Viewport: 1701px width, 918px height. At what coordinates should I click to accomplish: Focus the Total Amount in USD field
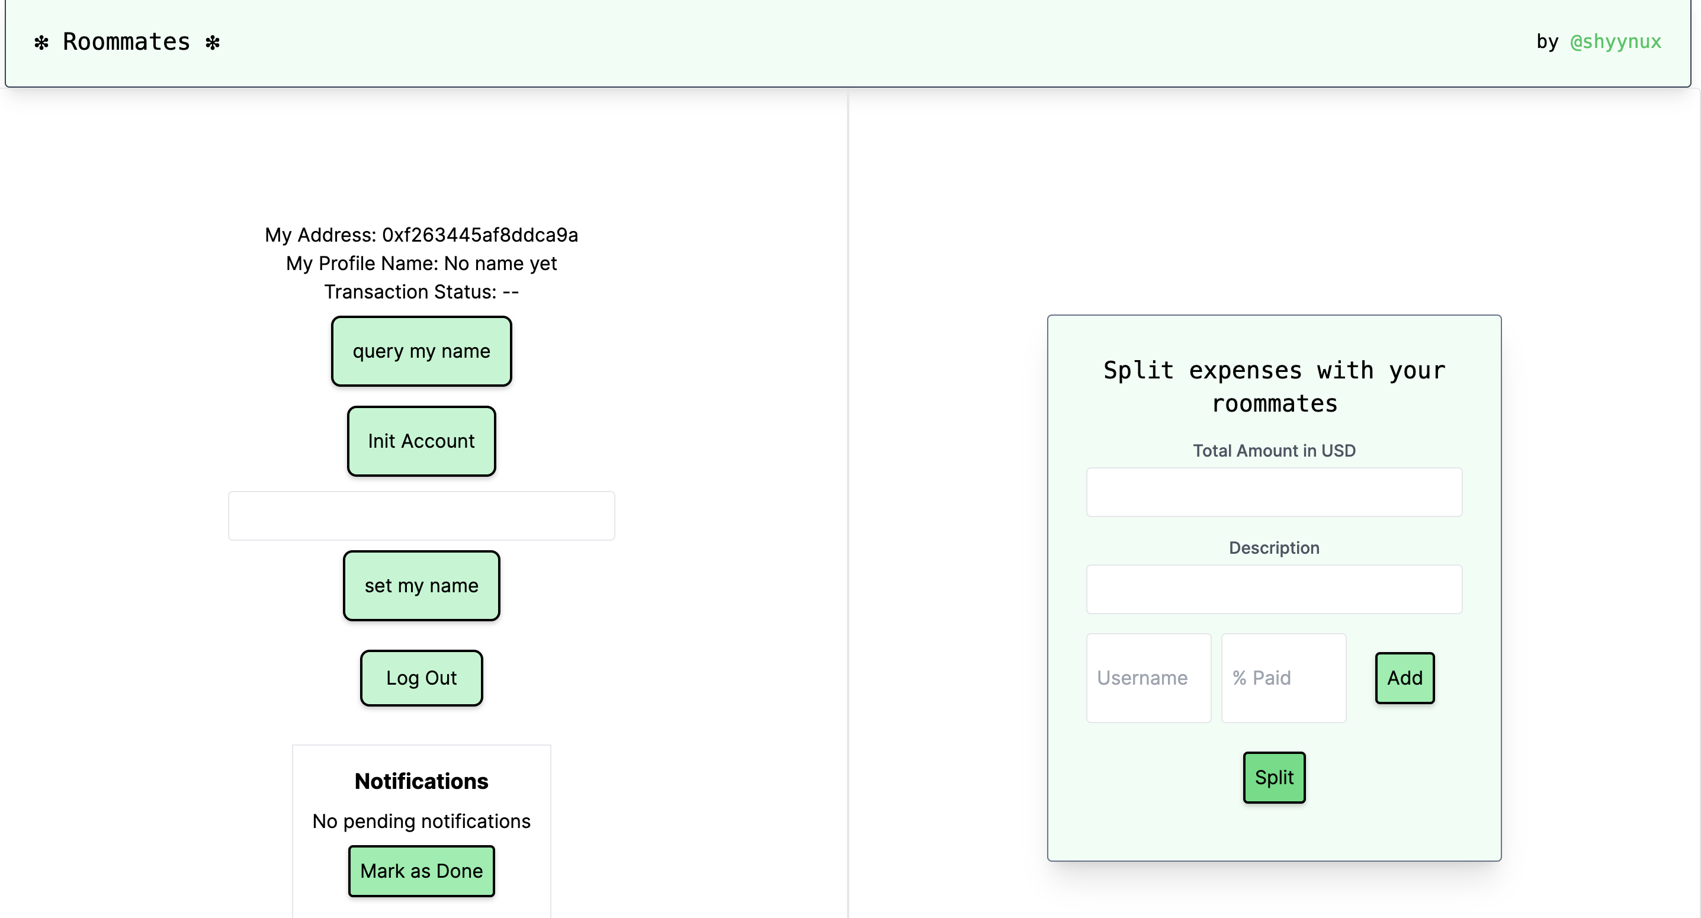(x=1274, y=492)
